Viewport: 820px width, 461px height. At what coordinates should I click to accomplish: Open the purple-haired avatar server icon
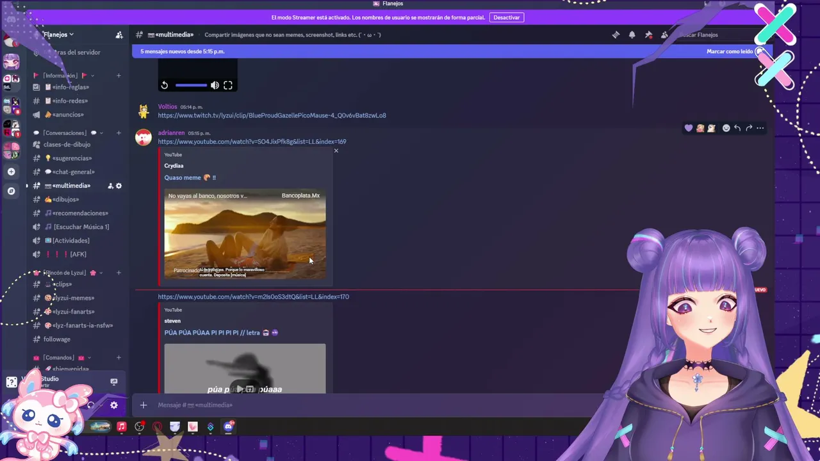click(x=11, y=61)
